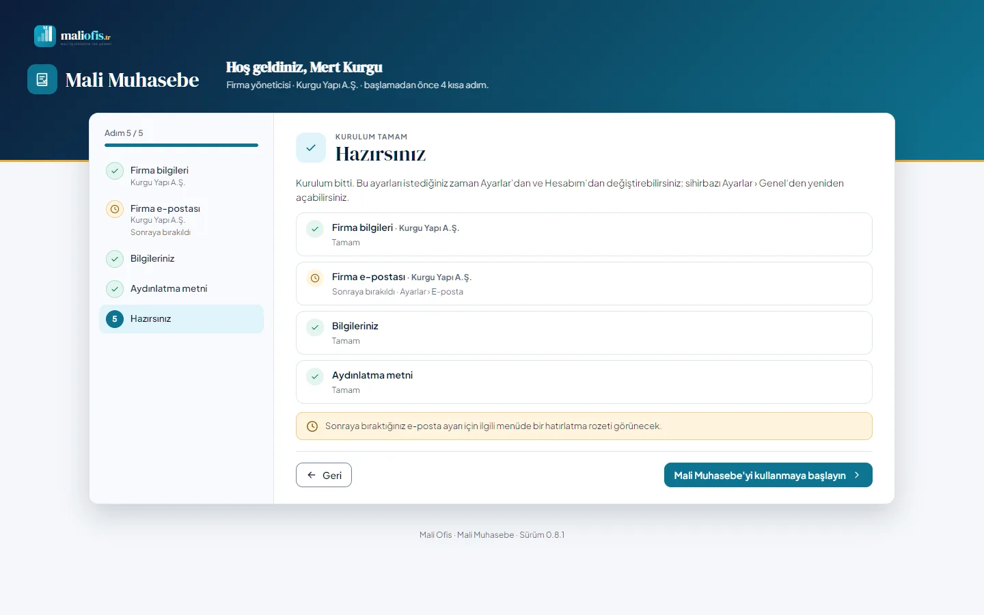
Task: Click the 'KURULUM TAMAM' label
Action: (371, 137)
